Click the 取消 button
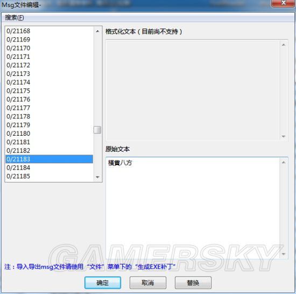 click(x=148, y=283)
